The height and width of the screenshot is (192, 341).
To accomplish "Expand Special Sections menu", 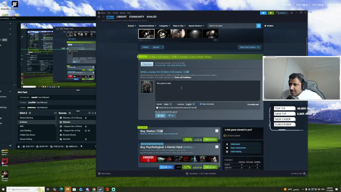I will point(196,26).
